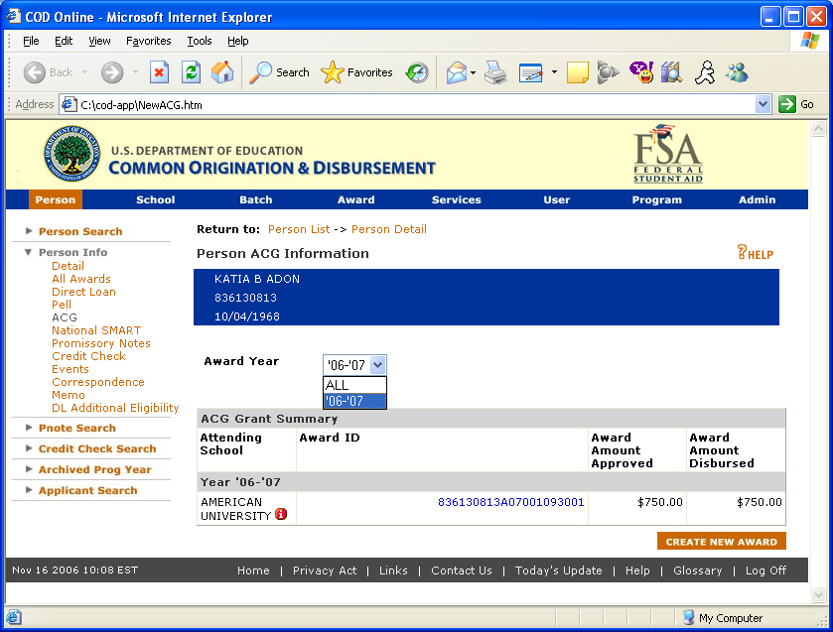This screenshot has height=632, width=833.
Task: Open award ID 836130813A07001093001 link
Action: pyautogui.click(x=510, y=502)
